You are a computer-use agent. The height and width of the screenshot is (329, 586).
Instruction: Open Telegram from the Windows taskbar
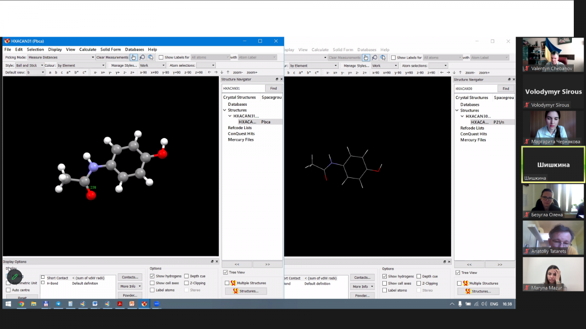coord(58,304)
